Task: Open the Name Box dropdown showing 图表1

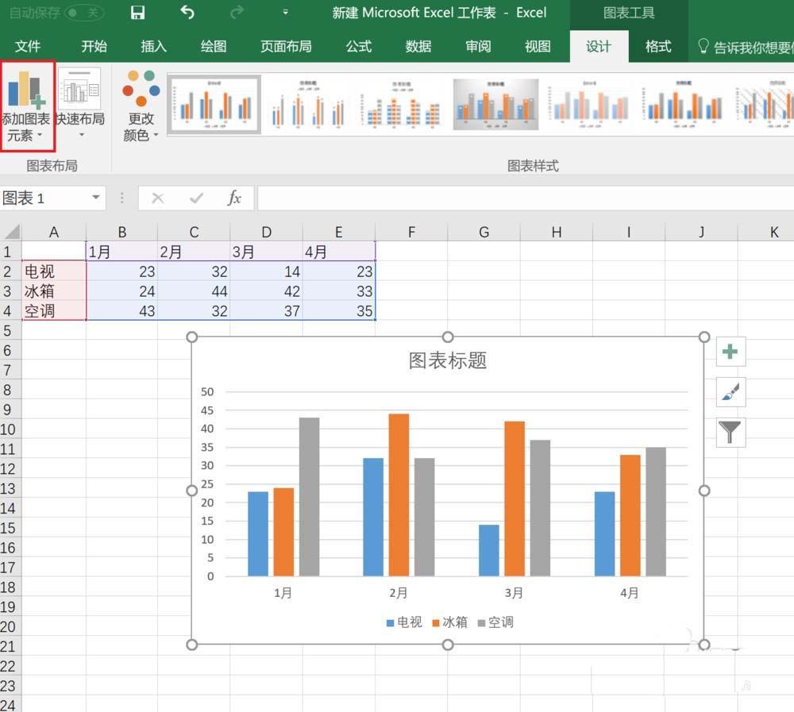Action: coord(95,198)
